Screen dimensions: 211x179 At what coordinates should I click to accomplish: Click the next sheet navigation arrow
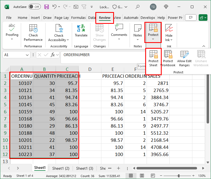(x=18, y=168)
